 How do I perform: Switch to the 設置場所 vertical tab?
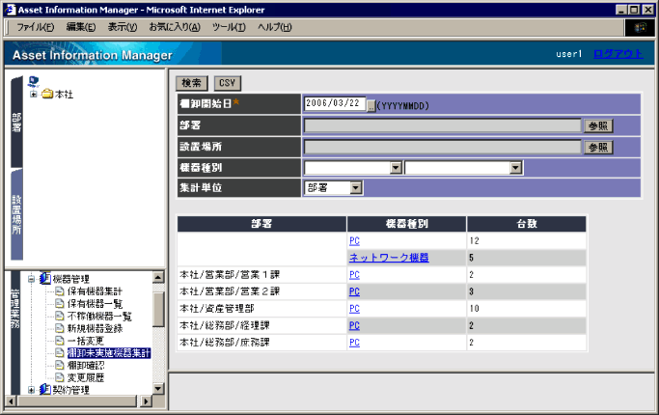point(16,217)
